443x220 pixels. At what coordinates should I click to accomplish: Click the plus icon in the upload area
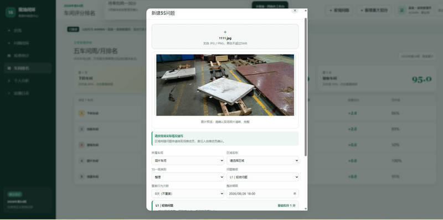click(225, 32)
